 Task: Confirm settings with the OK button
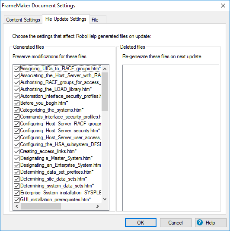(141, 222)
